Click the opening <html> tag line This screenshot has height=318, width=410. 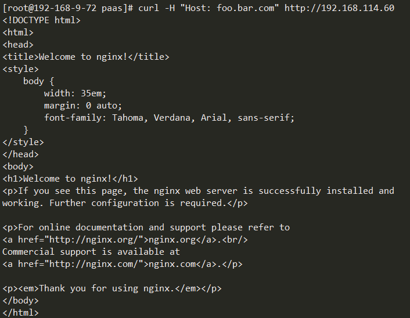tap(18, 32)
